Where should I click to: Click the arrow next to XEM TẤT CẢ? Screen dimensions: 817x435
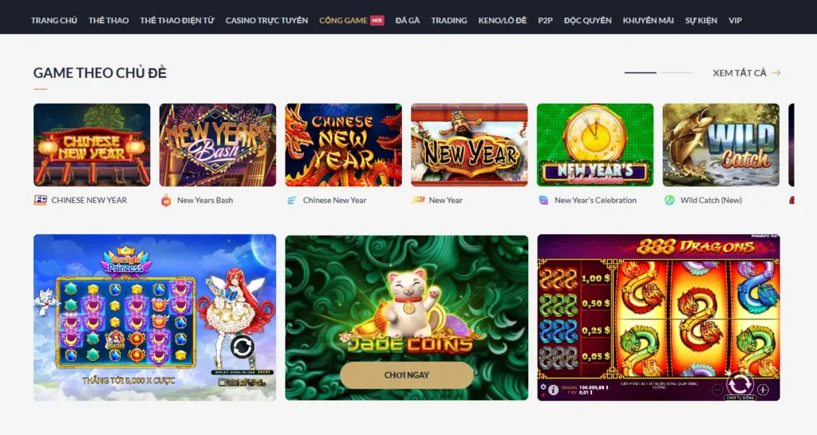[x=776, y=72]
